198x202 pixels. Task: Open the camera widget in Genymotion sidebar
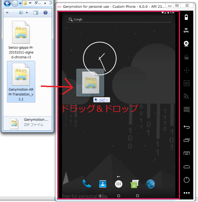click(x=186, y=44)
